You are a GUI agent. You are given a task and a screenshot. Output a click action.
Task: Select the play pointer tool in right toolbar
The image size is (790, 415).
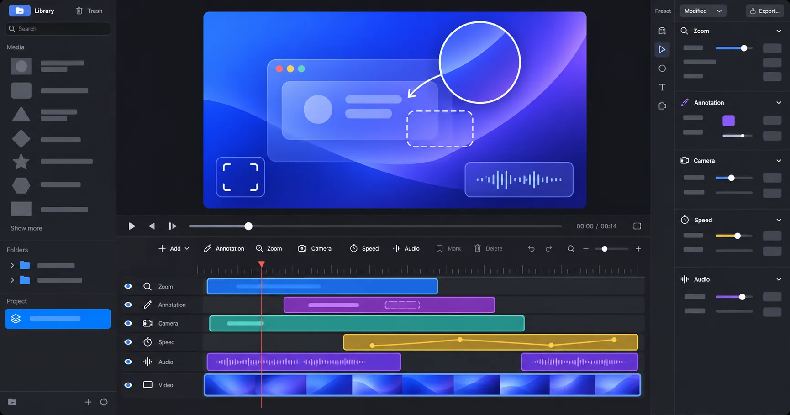(x=662, y=49)
